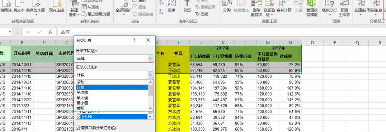This screenshot has width=386, height=132.
Task: Click 分列 (Text to Columns)
Action: pos(227,6)
